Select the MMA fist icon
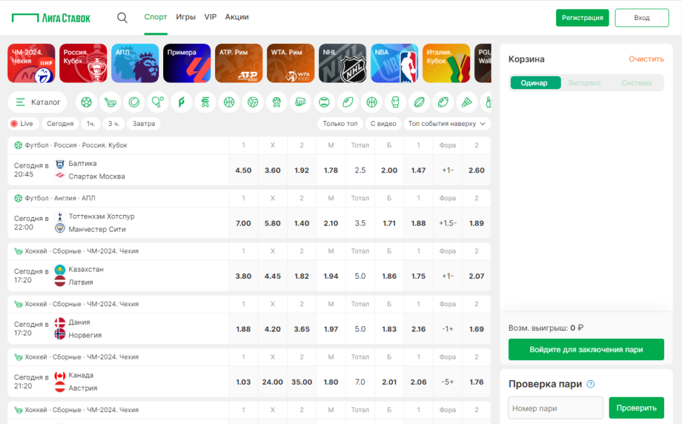682x424 pixels. (300, 103)
